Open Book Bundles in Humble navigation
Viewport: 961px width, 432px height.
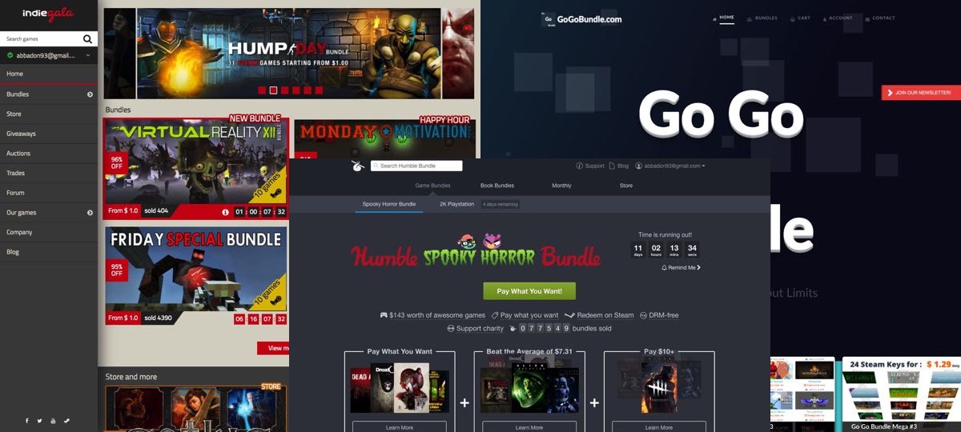(x=497, y=186)
